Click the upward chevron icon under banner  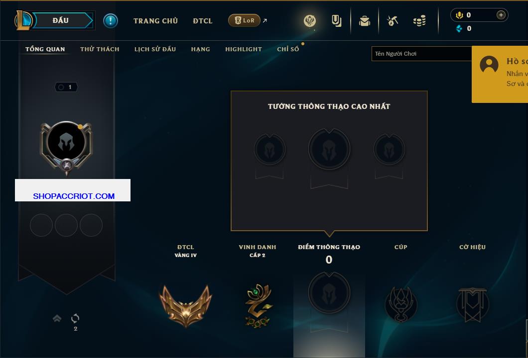(x=57, y=318)
